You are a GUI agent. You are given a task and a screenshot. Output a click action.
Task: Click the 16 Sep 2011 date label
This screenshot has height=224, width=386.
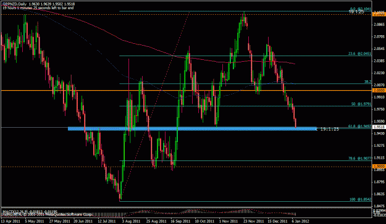coord(180,221)
